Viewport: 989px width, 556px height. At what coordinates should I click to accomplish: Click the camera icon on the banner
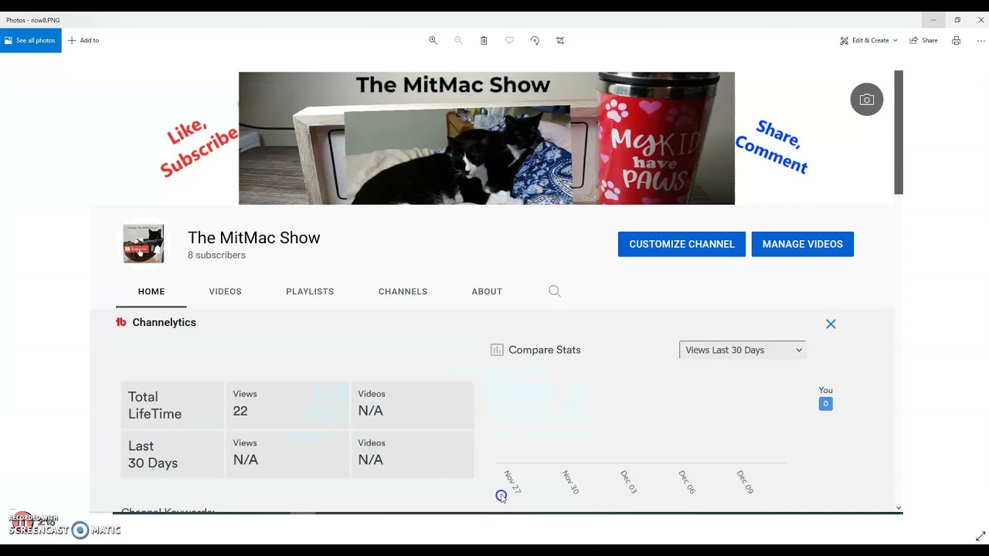[x=867, y=100]
